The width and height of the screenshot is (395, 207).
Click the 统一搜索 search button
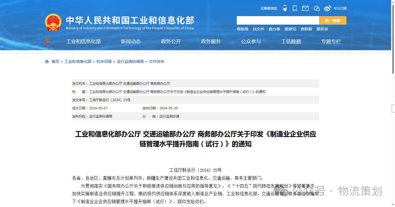[x=333, y=21]
